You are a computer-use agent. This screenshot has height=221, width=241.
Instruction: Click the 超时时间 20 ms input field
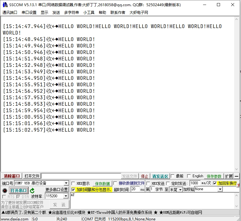[x=135, y=189]
